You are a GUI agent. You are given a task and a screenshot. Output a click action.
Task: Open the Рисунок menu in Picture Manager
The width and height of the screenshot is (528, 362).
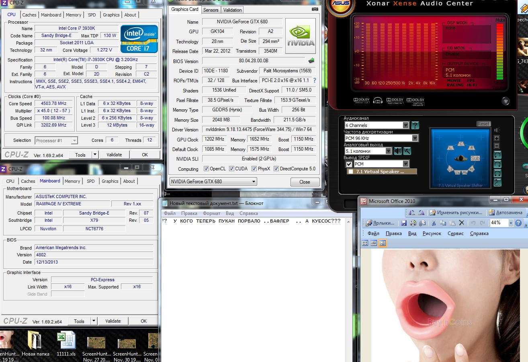(432, 233)
